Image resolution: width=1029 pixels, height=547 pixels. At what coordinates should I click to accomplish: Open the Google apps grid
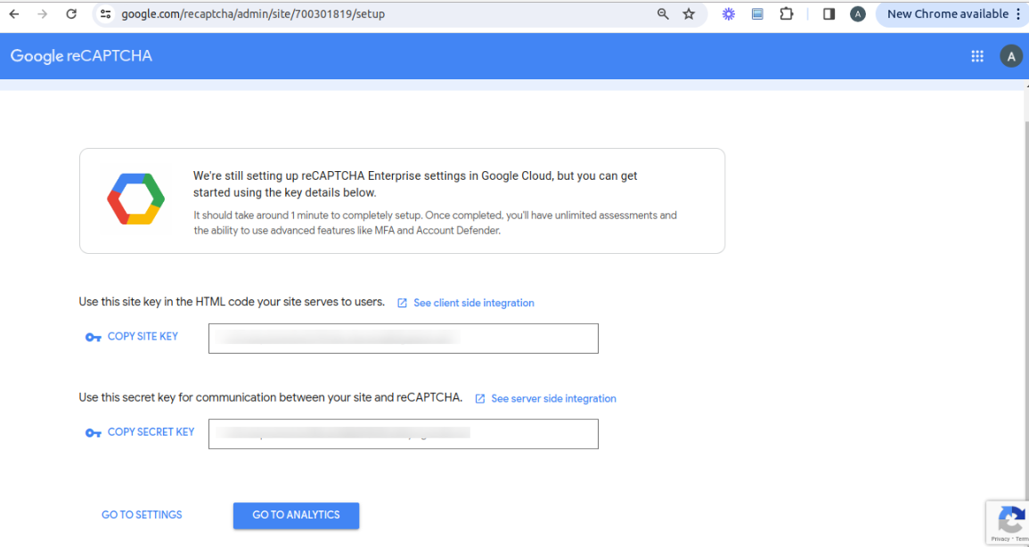(977, 56)
